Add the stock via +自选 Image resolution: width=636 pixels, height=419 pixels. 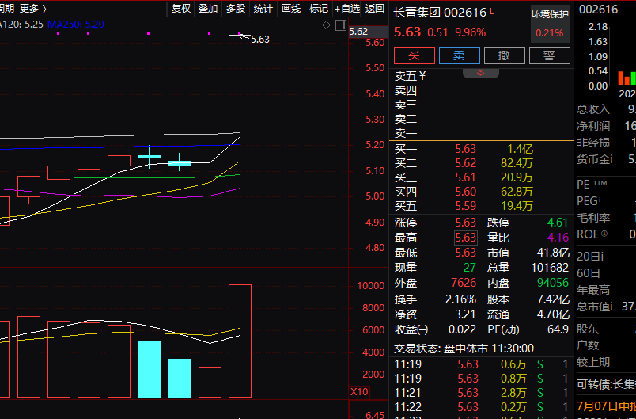click(x=347, y=8)
